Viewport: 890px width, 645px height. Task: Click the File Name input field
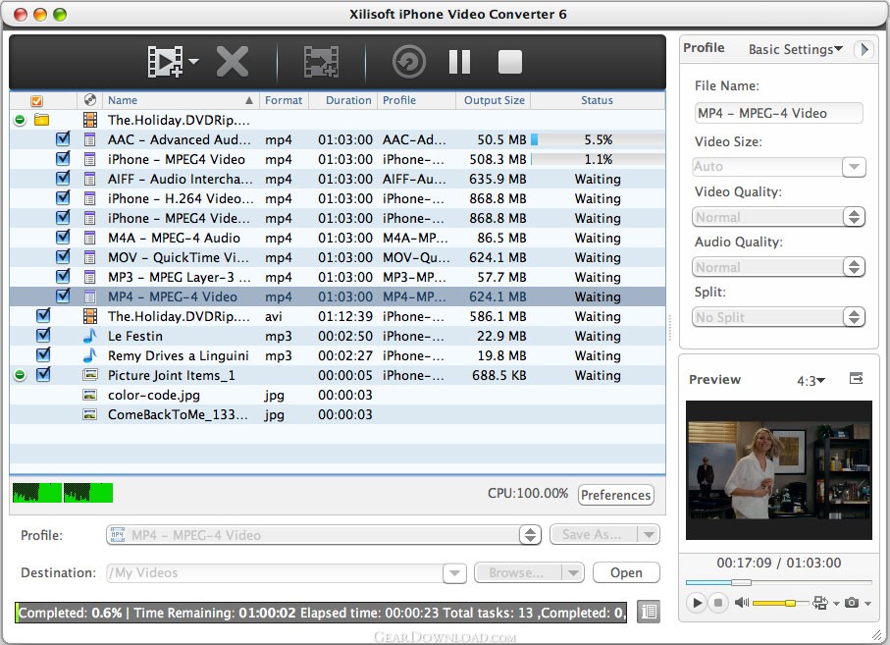pyautogui.click(x=779, y=113)
